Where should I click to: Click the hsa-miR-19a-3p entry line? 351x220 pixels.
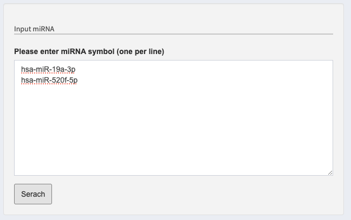(48, 70)
